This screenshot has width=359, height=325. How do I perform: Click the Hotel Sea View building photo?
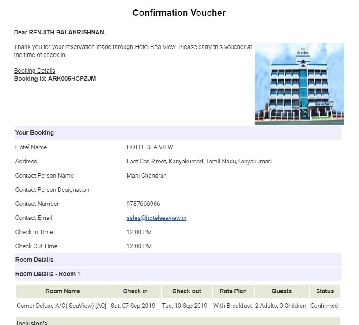click(x=299, y=84)
